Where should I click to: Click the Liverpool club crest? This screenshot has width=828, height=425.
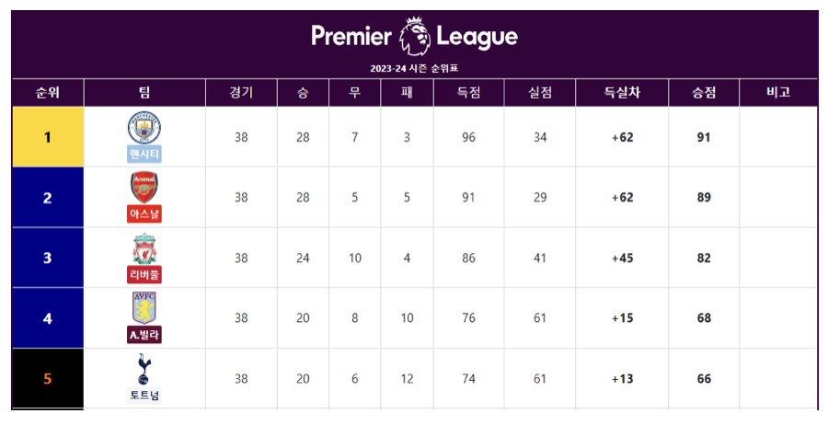tap(144, 248)
